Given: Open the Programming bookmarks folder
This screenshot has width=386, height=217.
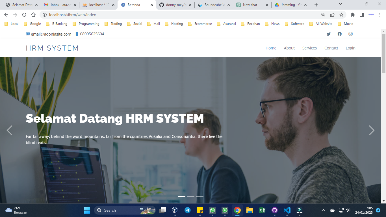Looking at the screenshot, I should 86,24.
